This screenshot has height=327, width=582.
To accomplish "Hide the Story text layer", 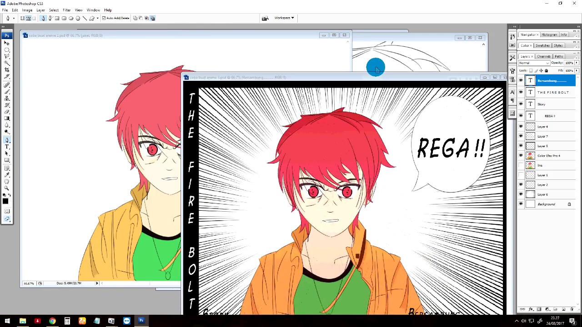I will pyautogui.click(x=521, y=104).
